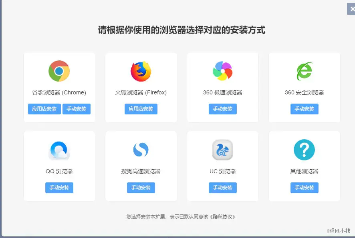Choose 手动安装 for UC 浏览器
This screenshot has height=238, width=355.
[x=222, y=188]
